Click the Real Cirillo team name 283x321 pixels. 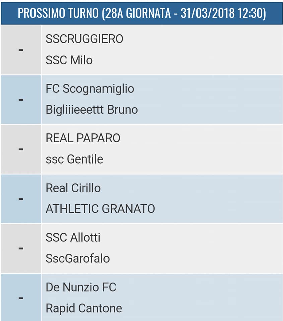73,188
